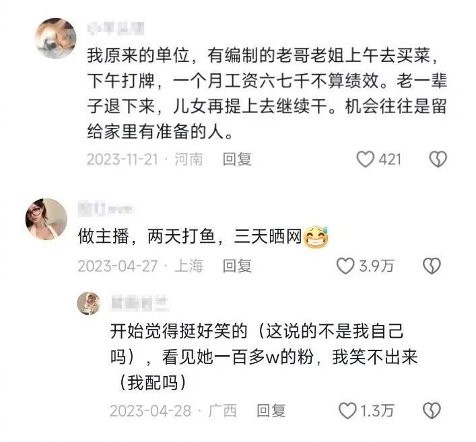Like the Guangxi reply with 1.3万 likes
Image resolution: width=476 pixels, height=442 pixels.
[x=347, y=411]
